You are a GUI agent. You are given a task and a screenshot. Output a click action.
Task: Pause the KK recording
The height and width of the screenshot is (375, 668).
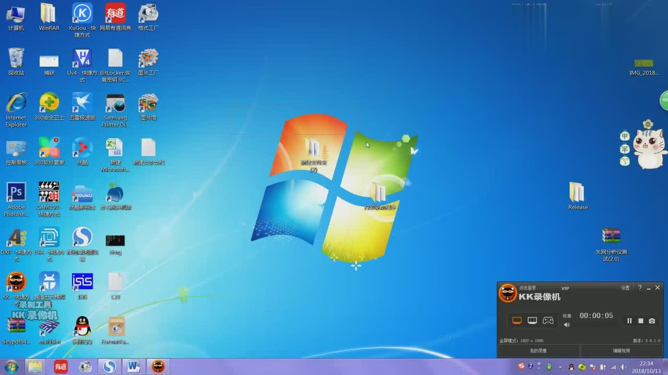(x=629, y=321)
